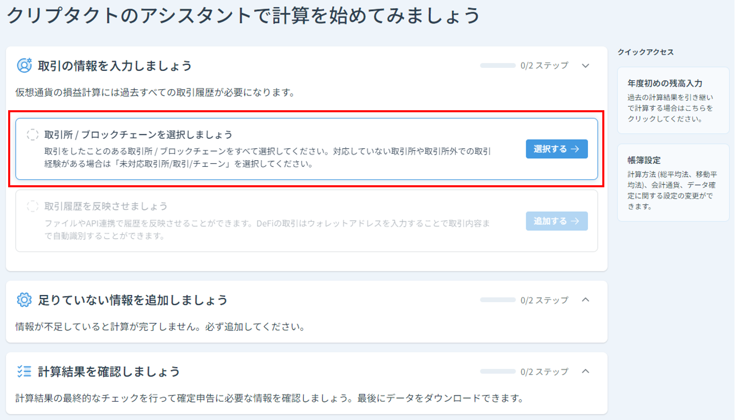Open the 年度初めの残高入力 quick access card
The height and width of the screenshot is (420, 735).
pyautogui.click(x=673, y=101)
